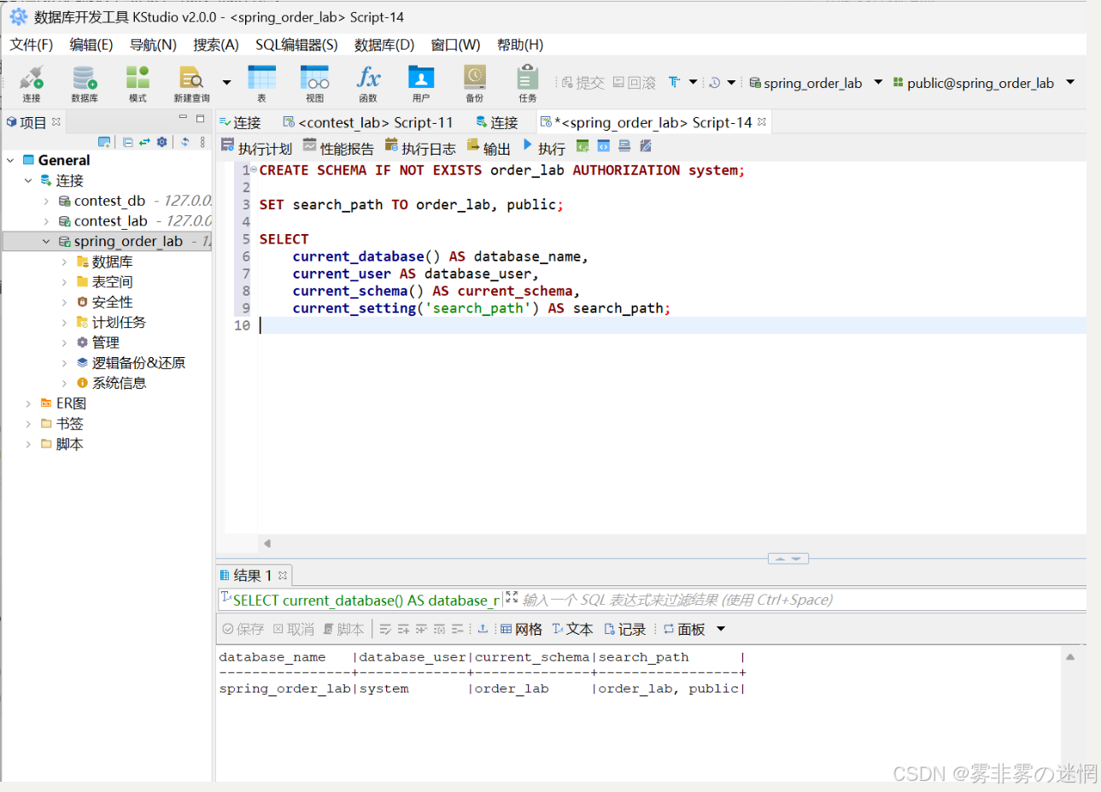The image size is (1101, 792).
Task: Click the 视图 view toolbar icon
Action: (314, 83)
